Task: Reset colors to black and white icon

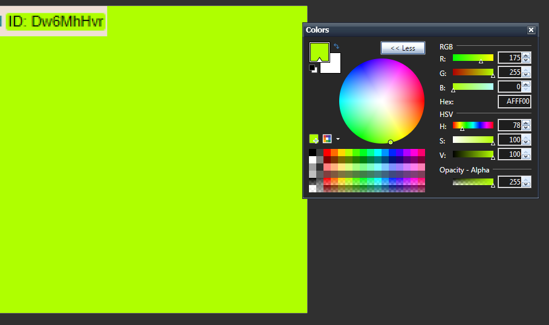Action: pyautogui.click(x=313, y=68)
